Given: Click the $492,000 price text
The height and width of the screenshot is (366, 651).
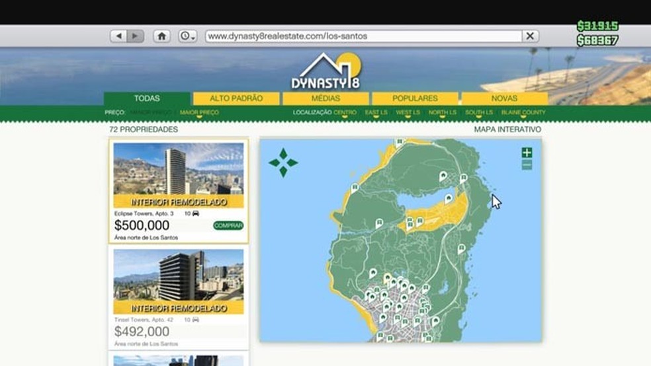Looking at the screenshot, I should 142,332.
